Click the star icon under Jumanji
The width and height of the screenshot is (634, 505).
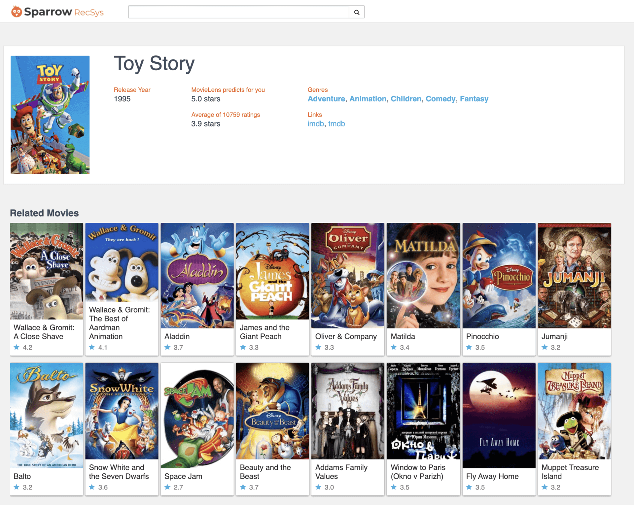coord(545,347)
